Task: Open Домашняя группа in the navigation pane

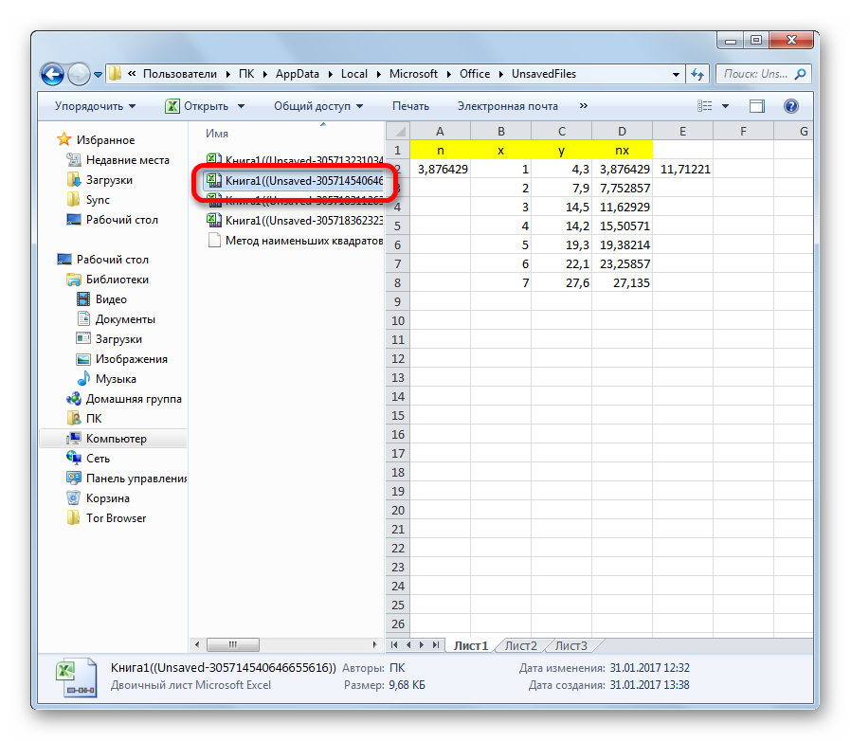Action: pos(133,399)
